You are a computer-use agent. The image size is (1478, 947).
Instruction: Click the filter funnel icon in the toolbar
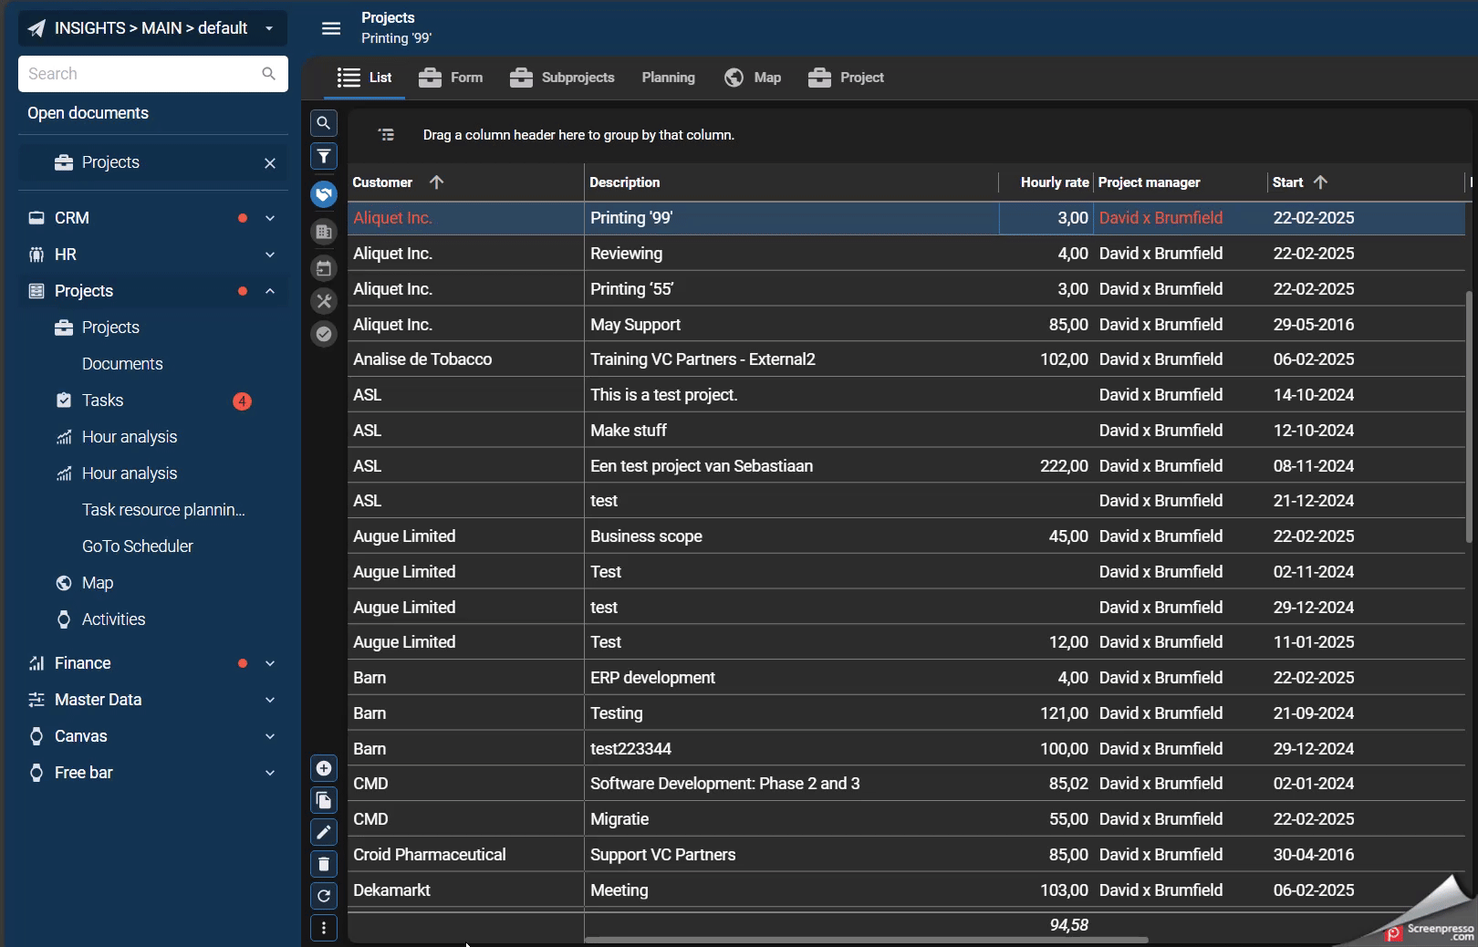(324, 157)
